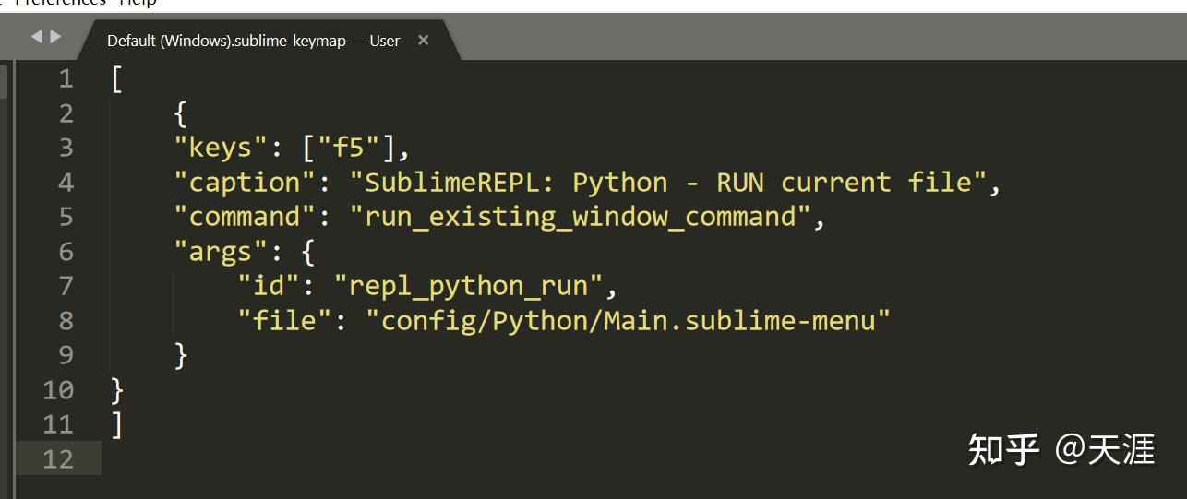Click the "file" property name
The width and height of the screenshot is (1187, 499).
[x=284, y=321]
